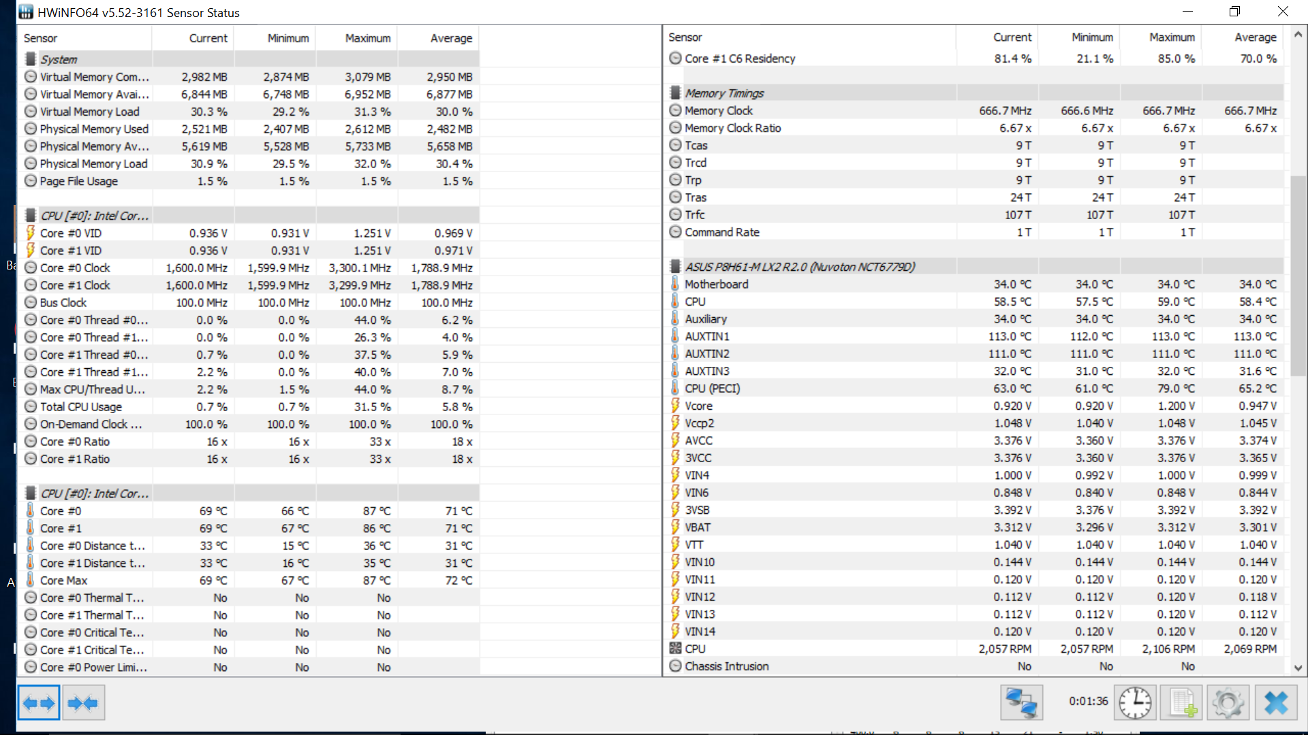Click the Core #0 VID lightning icon
1308x735 pixels.
click(x=30, y=233)
